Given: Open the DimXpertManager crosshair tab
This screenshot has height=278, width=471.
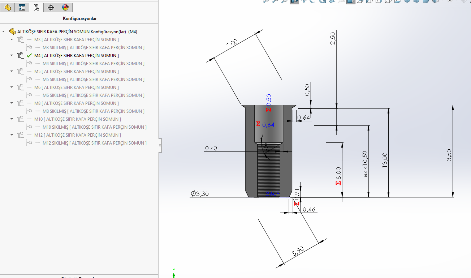Looking at the screenshot, I should coord(51,7).
